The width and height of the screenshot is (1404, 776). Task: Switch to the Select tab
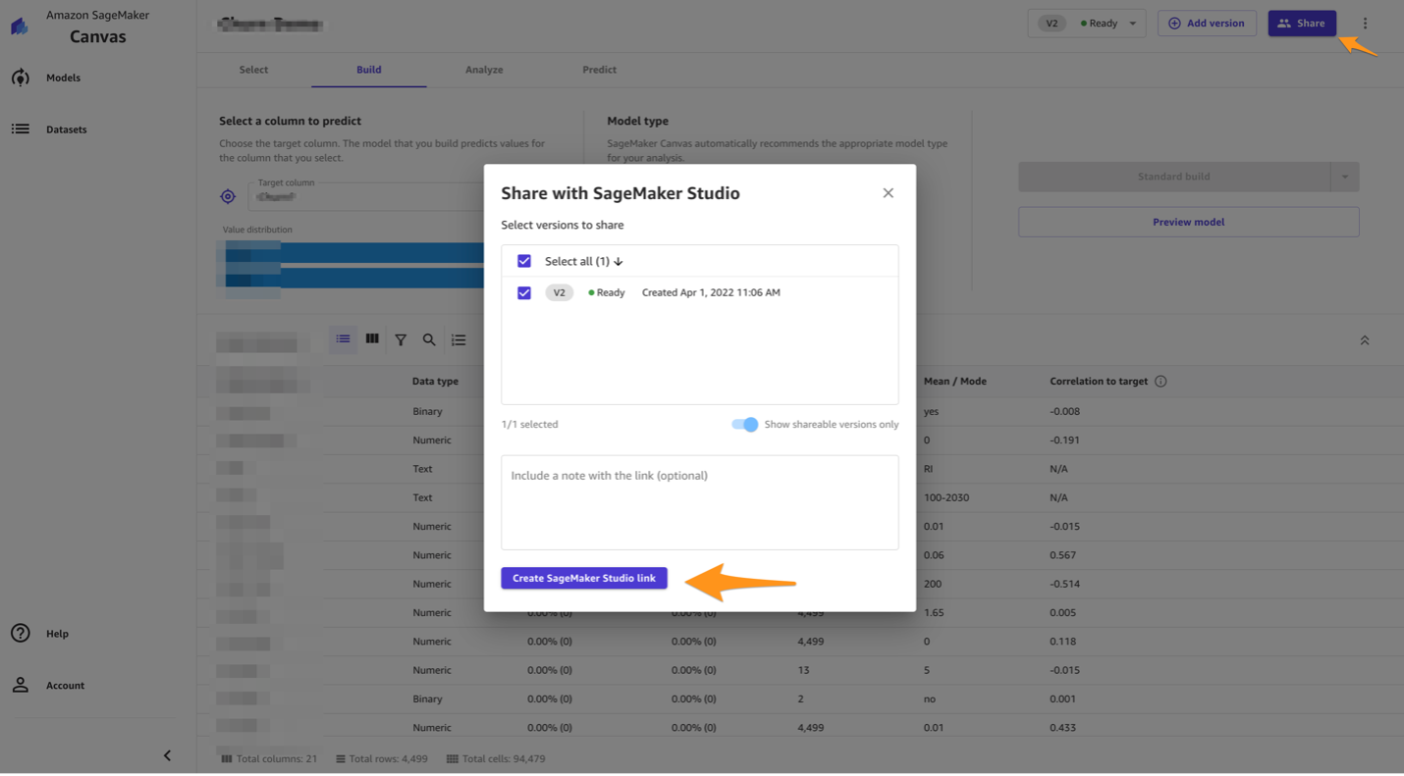pos(253,70)
